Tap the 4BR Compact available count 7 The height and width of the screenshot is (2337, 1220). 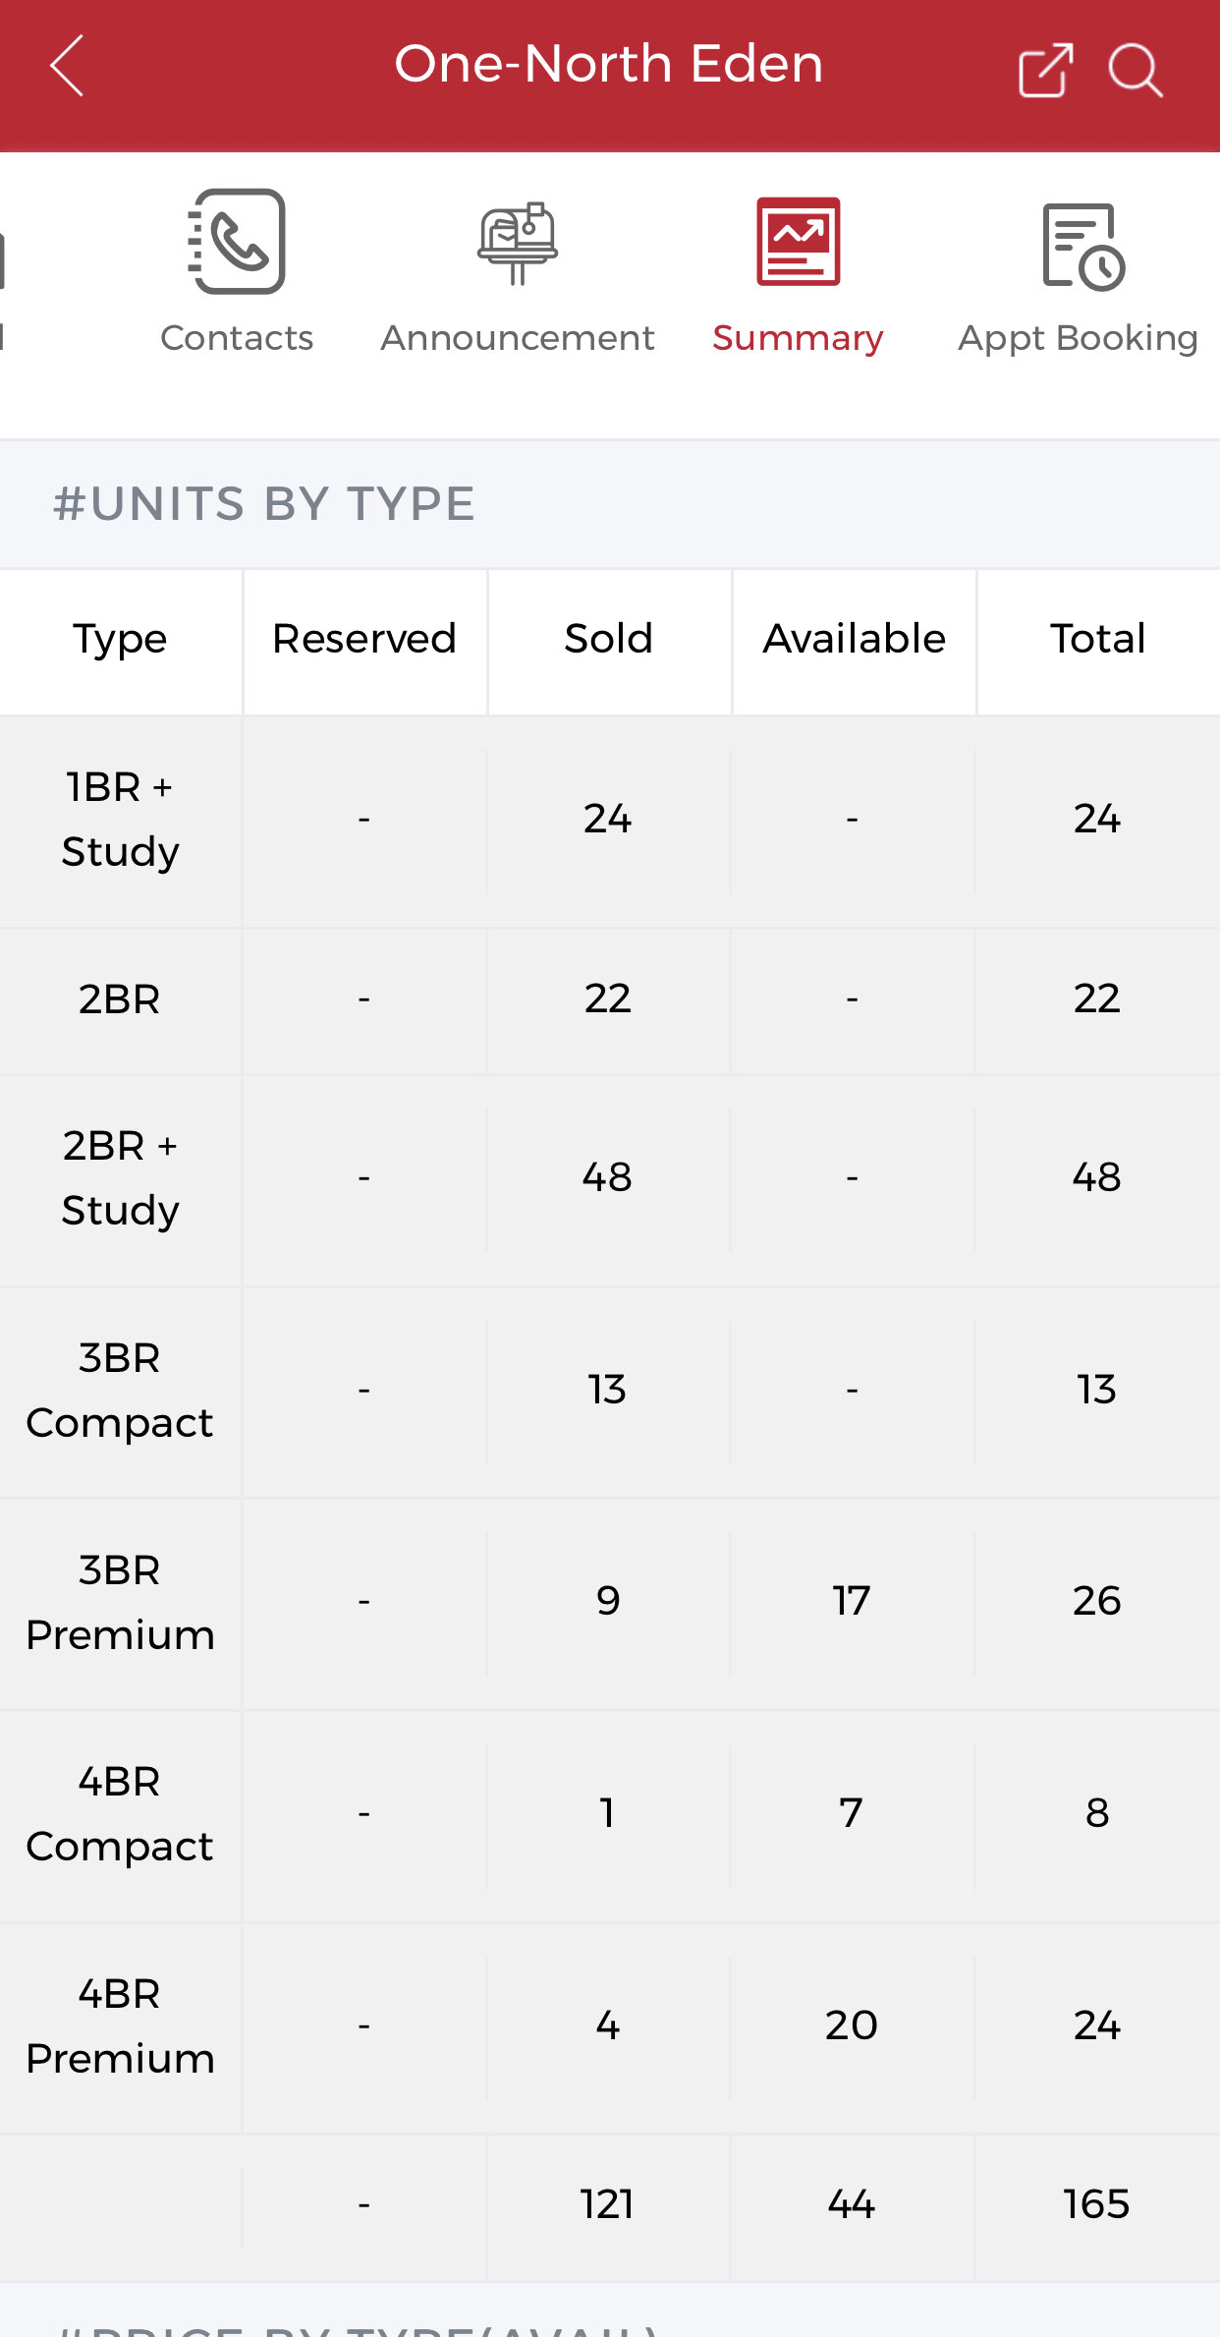pyautogui.click(x=852, y=1813)
